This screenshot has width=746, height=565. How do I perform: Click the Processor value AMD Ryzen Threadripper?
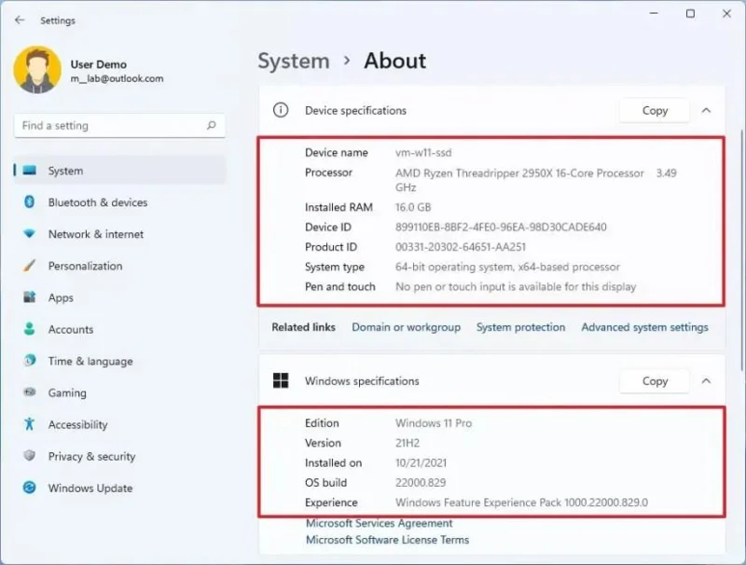pyautogui.click(x=535, y=180)
